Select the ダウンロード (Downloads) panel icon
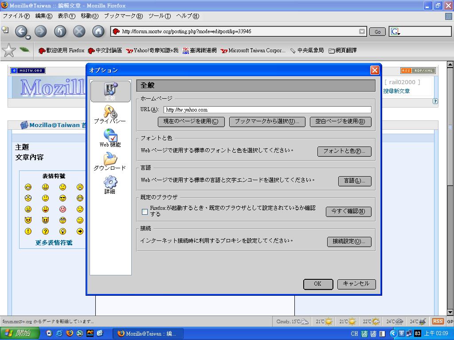The image size is (454, 340). [x=110, y=161]
